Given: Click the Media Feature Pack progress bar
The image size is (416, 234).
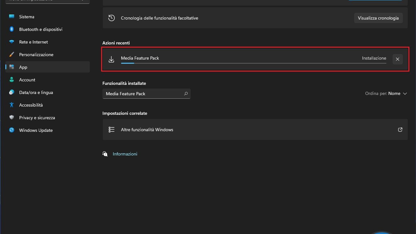Looking at the screenshot, I should 253,63.
